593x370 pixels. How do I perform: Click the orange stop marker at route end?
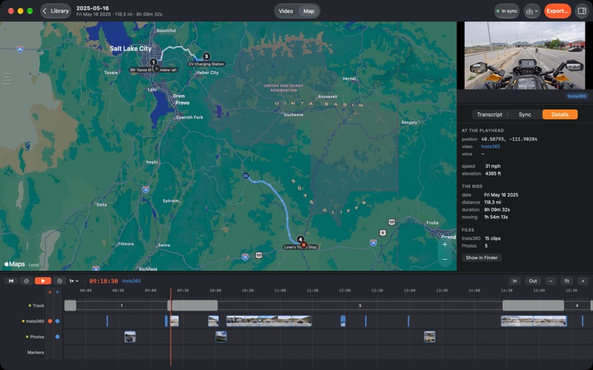[303, 245]
